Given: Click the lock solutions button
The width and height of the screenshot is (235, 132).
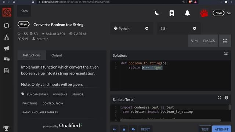Looking at the screenshot, I should coord(124,129).
